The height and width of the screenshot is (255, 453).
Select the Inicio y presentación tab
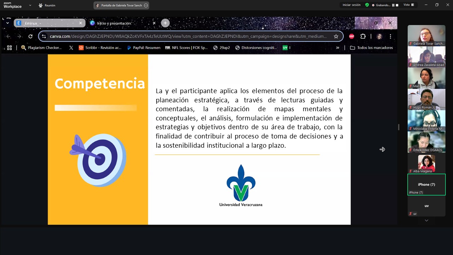pos(120,23)
